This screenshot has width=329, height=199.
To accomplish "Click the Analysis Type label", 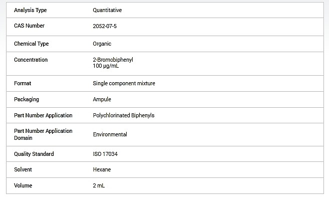I will [30, 10].
